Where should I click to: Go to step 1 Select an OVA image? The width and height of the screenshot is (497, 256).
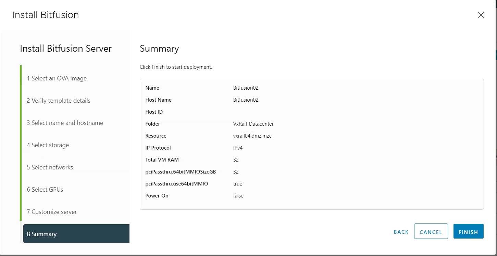click(x=57, y=78)
